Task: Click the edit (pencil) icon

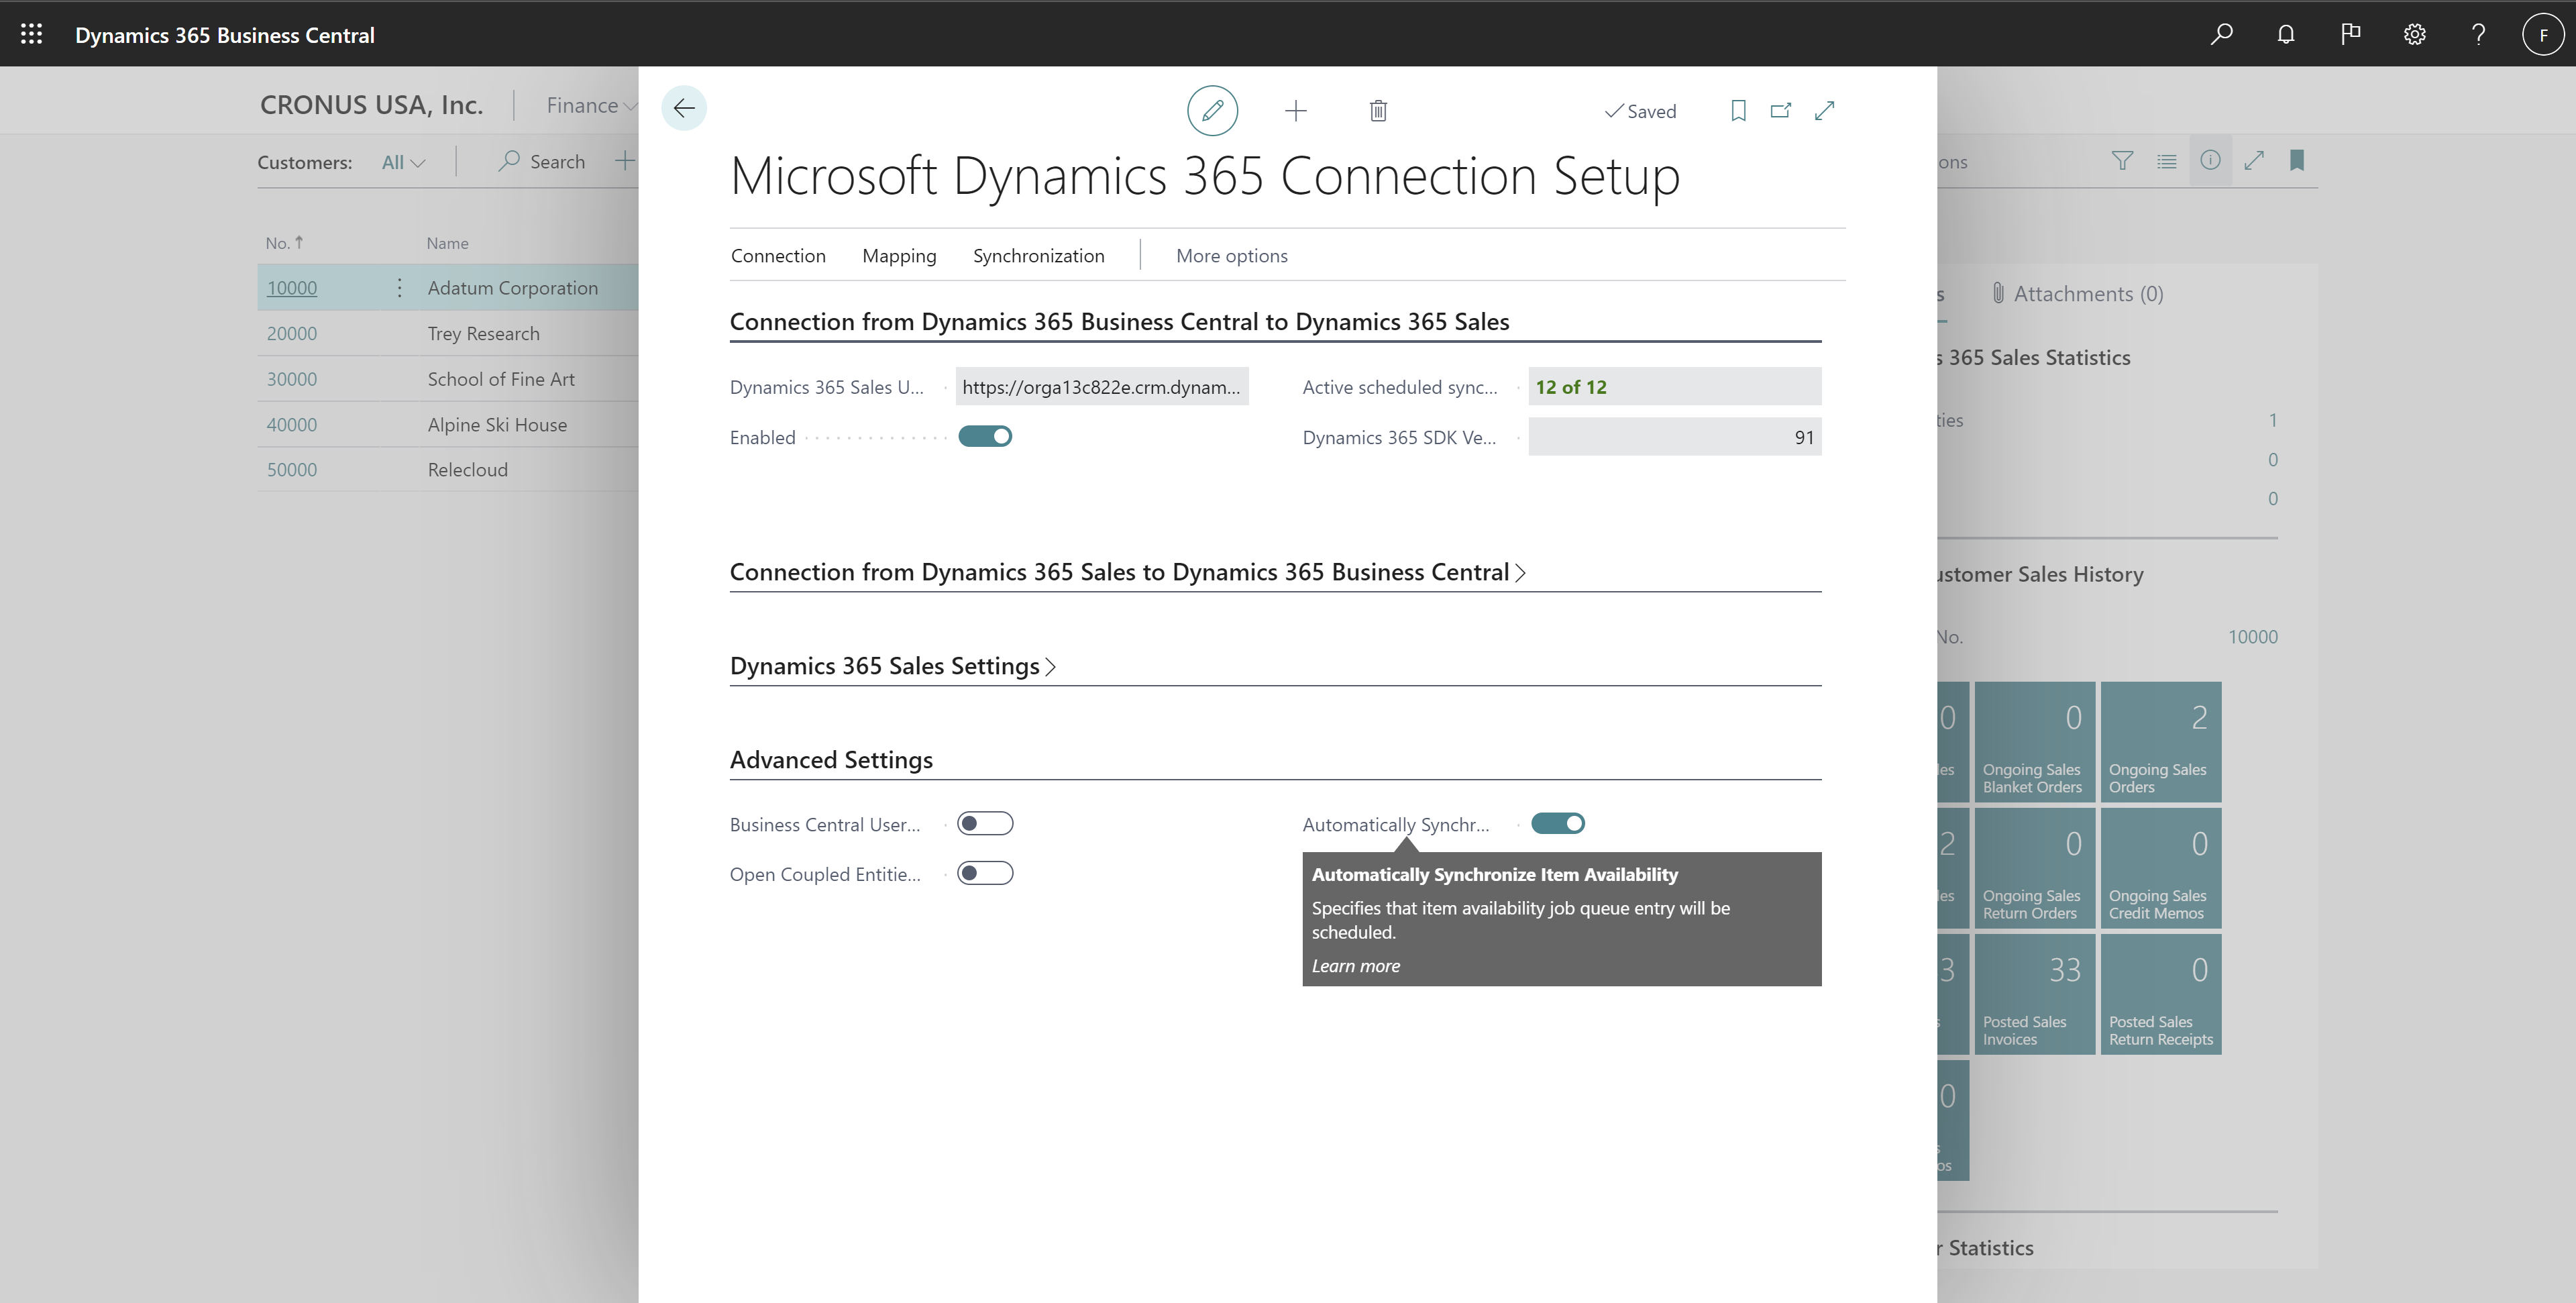Action: click(x=1211, y=109)
